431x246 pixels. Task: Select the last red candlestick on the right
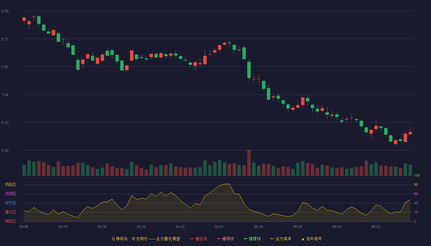410,133
